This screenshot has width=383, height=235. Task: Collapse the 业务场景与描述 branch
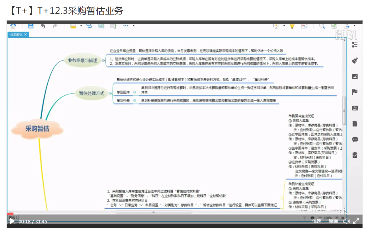coord(104,60)
